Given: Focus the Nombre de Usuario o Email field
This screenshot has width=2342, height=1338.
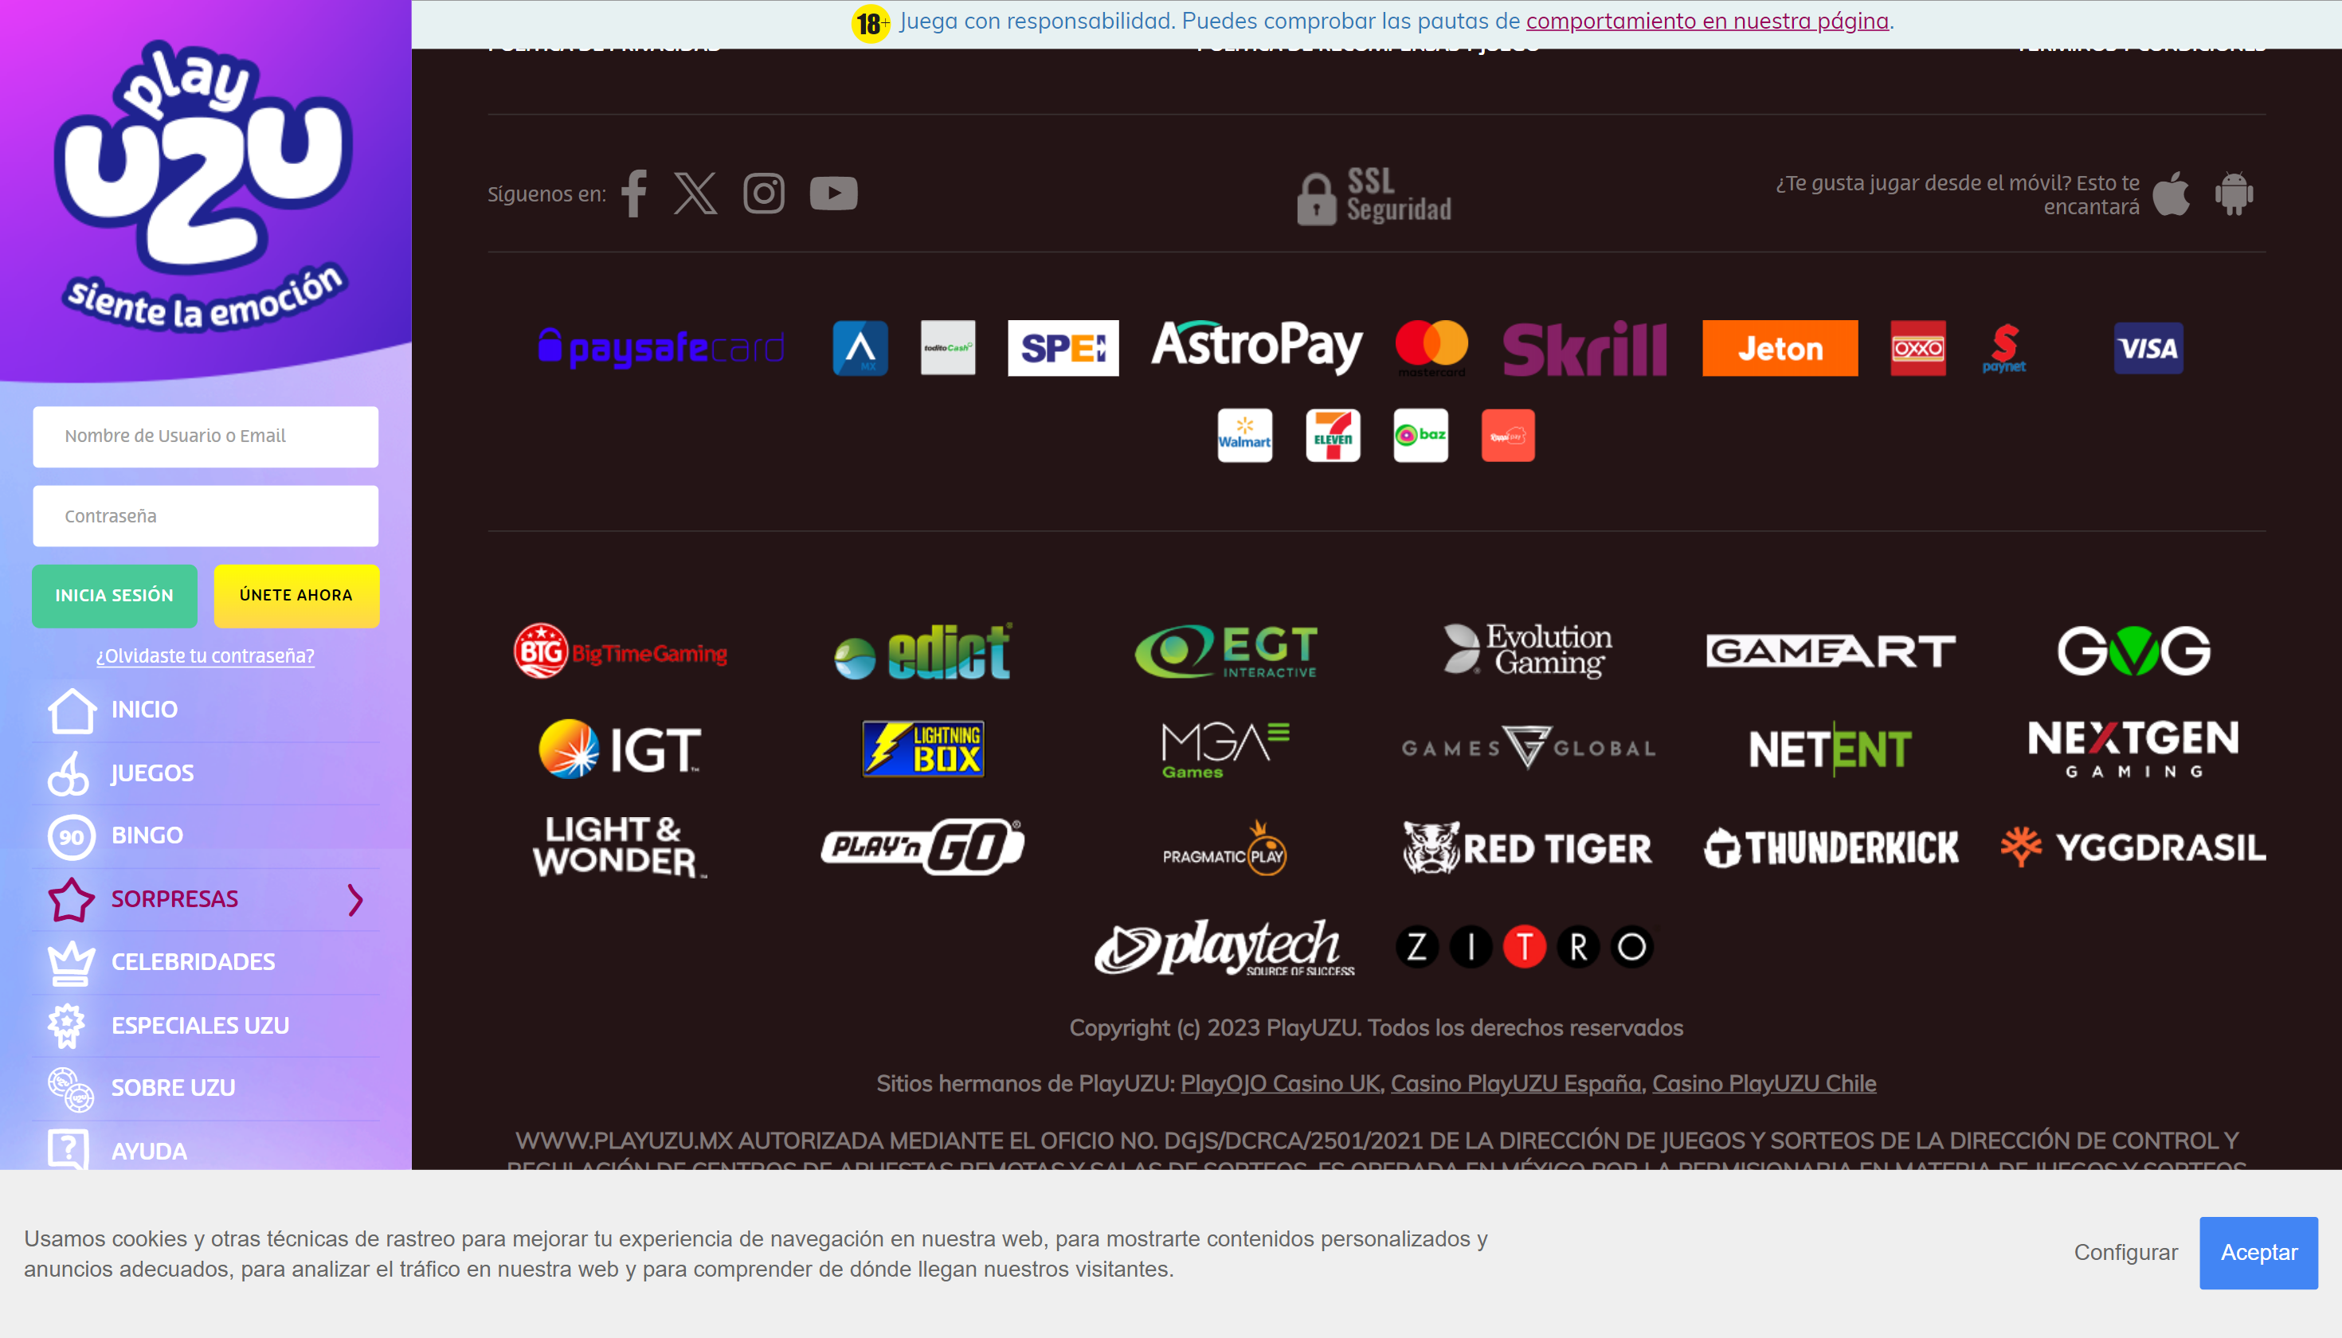Looking at the screenshot, I should click(205, 436).
